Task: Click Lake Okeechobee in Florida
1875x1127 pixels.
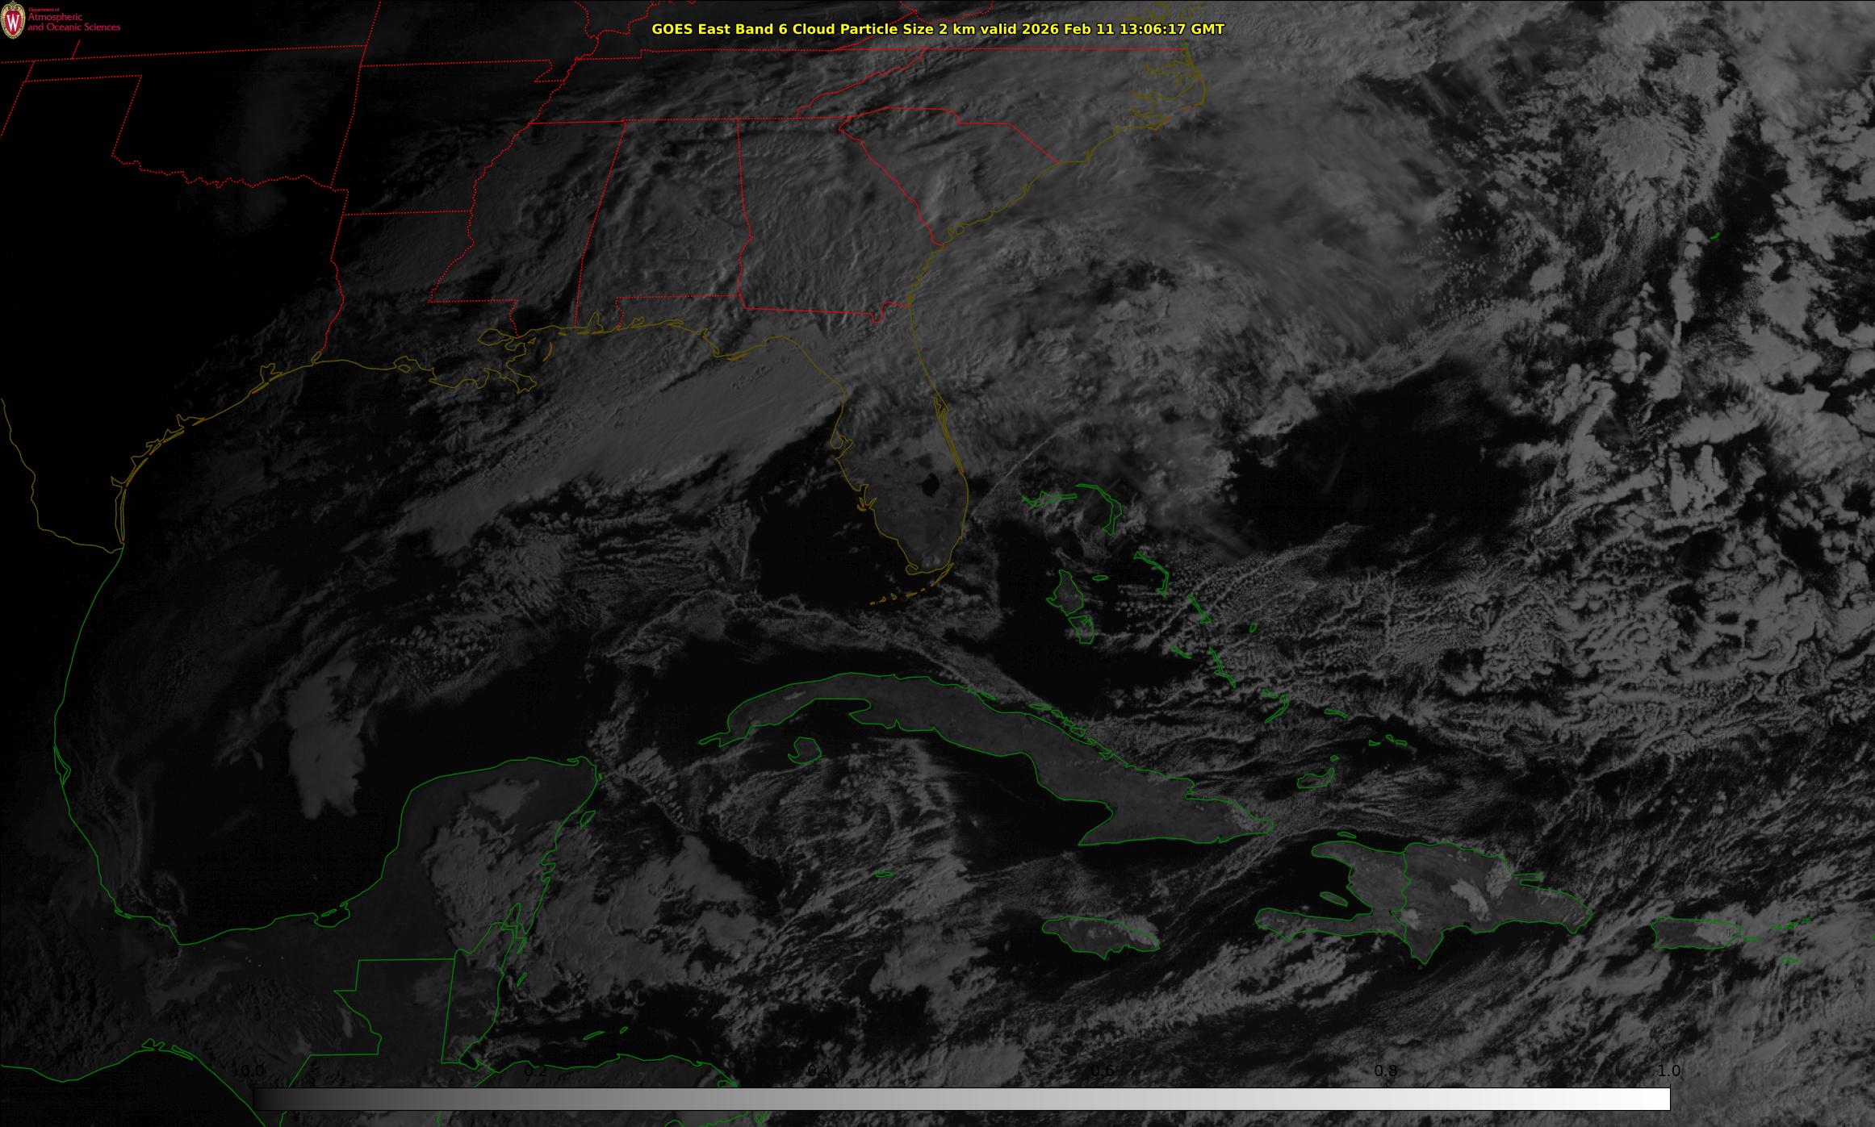Action: (x=929, y=484)
